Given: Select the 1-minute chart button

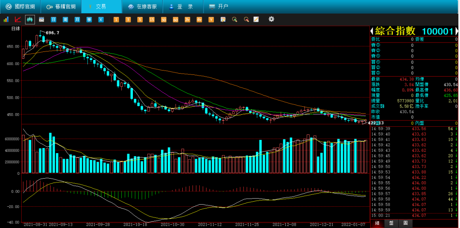Looking at the screenshot, I should point(116,20).
